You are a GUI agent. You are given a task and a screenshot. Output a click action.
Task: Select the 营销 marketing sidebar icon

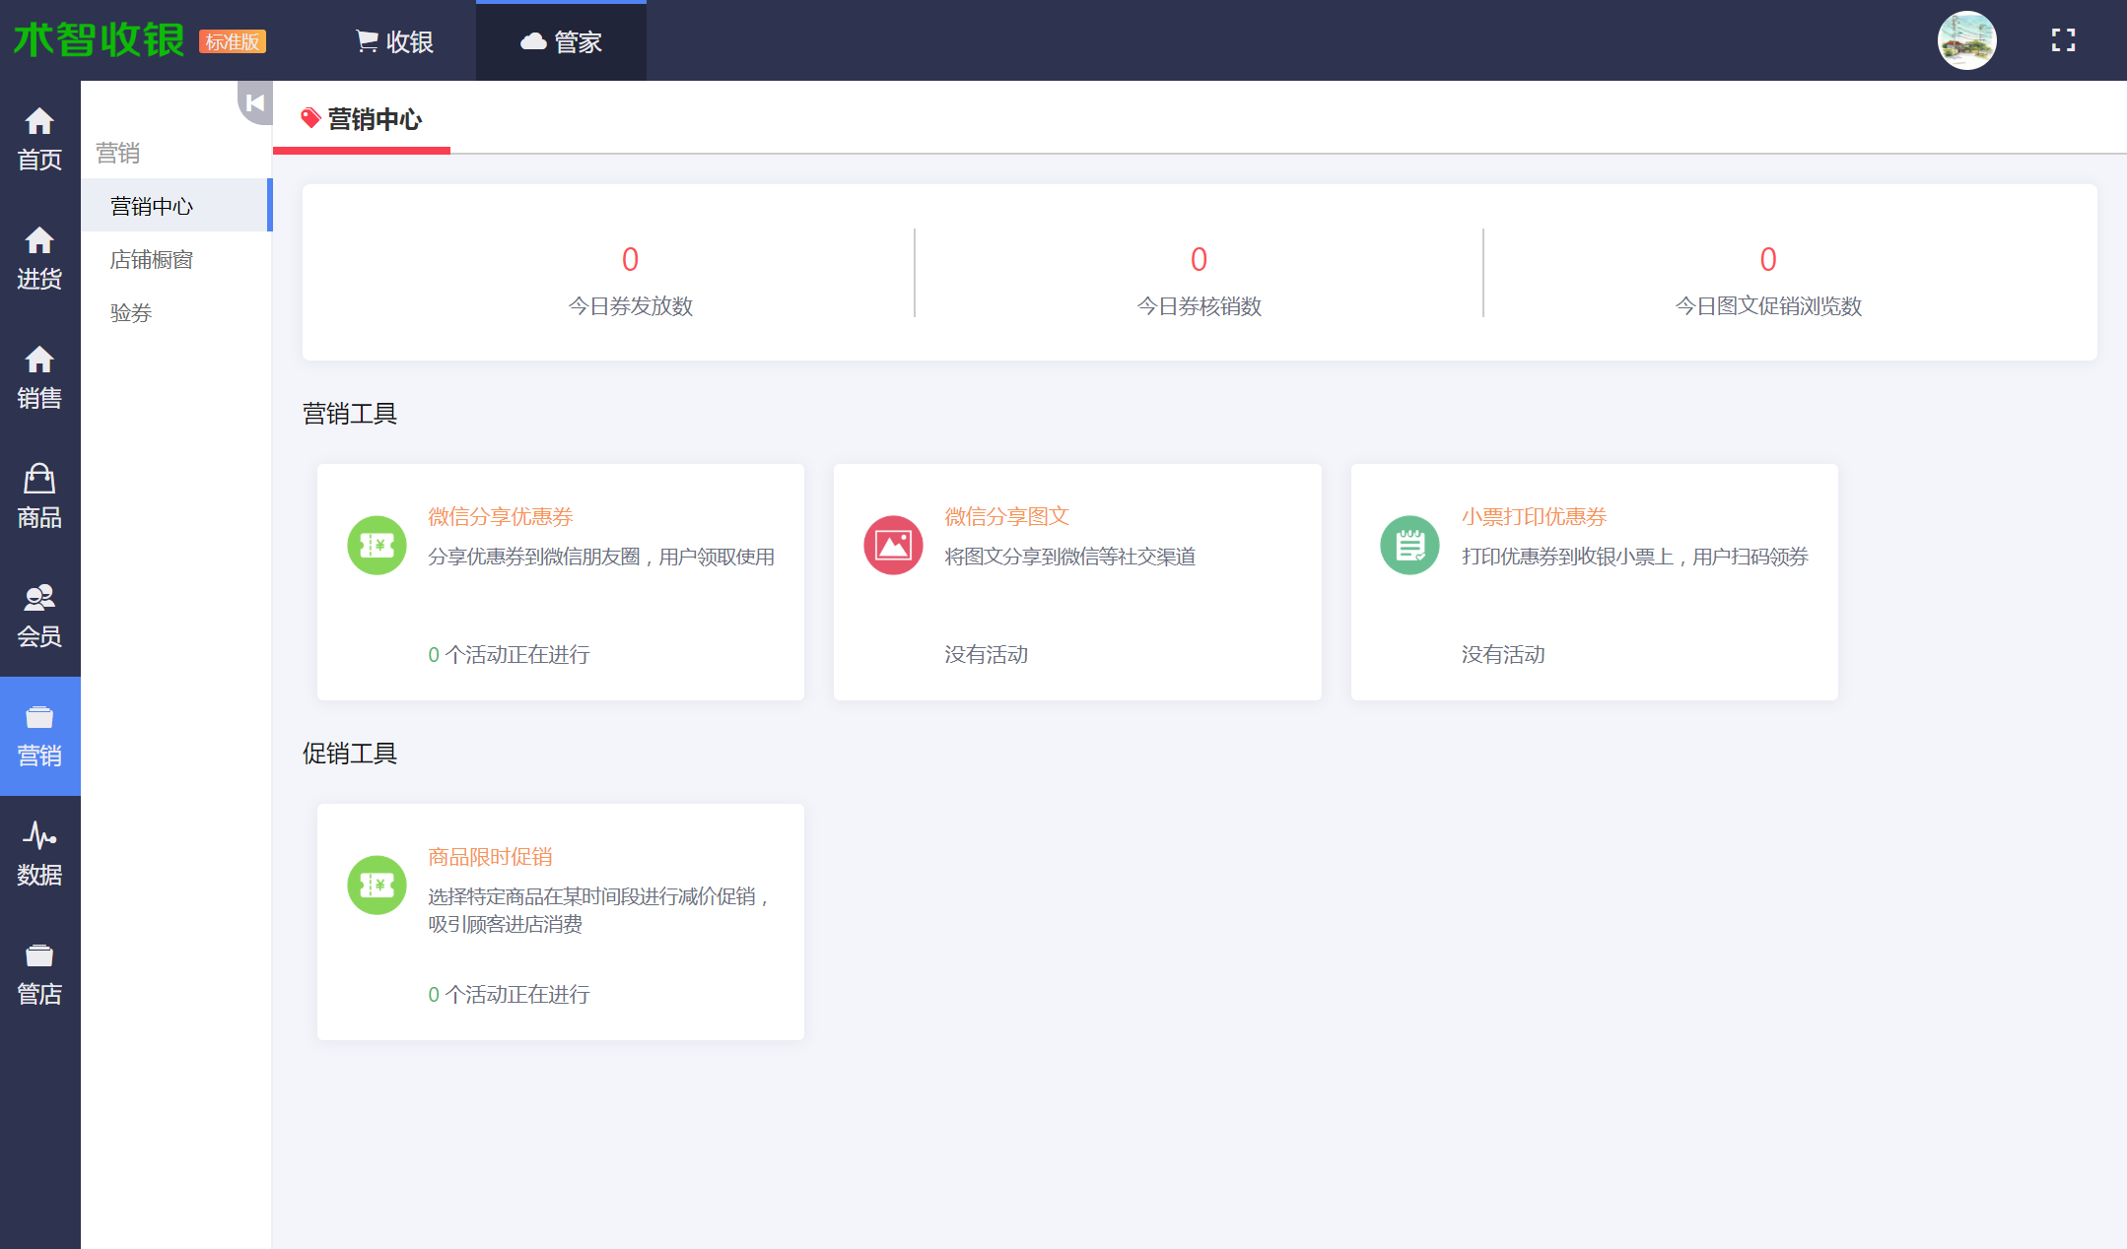39,736
